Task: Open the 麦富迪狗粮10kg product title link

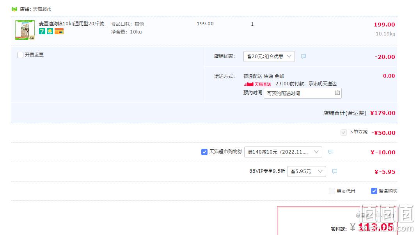Action: [x=73, y=24]
